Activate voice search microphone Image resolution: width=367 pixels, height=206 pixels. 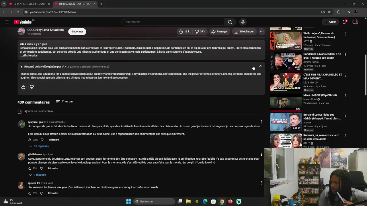click(x=243, y=22)
